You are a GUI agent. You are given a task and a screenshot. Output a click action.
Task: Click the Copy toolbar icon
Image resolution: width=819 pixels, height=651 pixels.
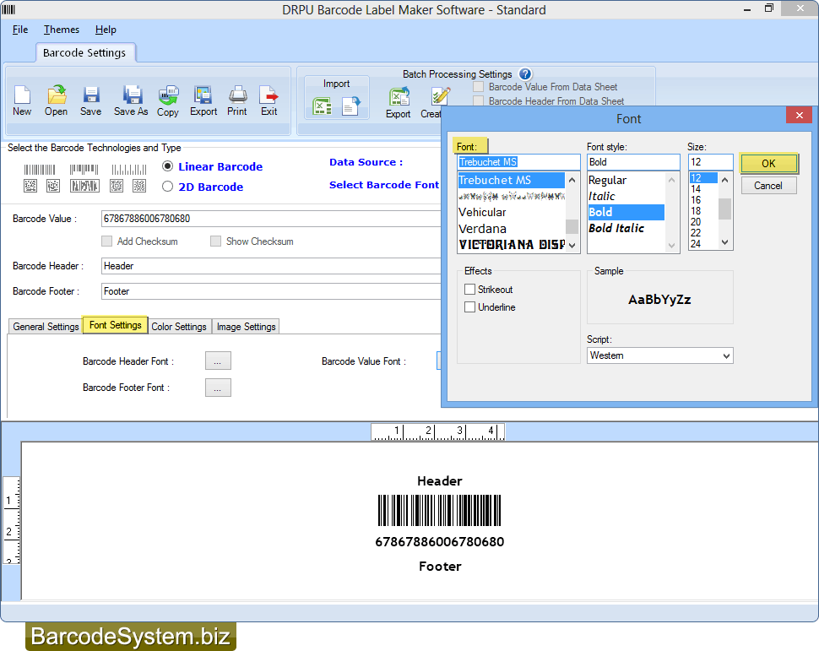pyautogui.click(x=168, y=95)
